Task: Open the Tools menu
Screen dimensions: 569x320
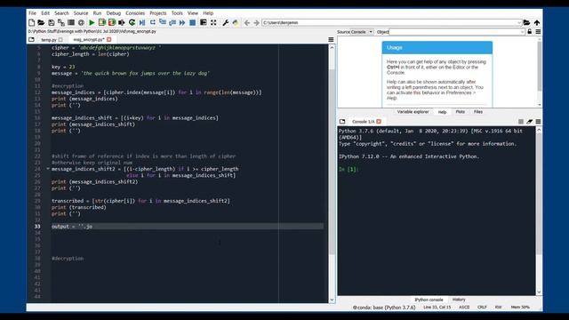Action: pyautogui.click(x=177, y=13)
